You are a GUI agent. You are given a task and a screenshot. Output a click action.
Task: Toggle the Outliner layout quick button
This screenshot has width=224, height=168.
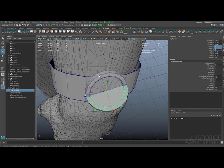tap(3, 87)
